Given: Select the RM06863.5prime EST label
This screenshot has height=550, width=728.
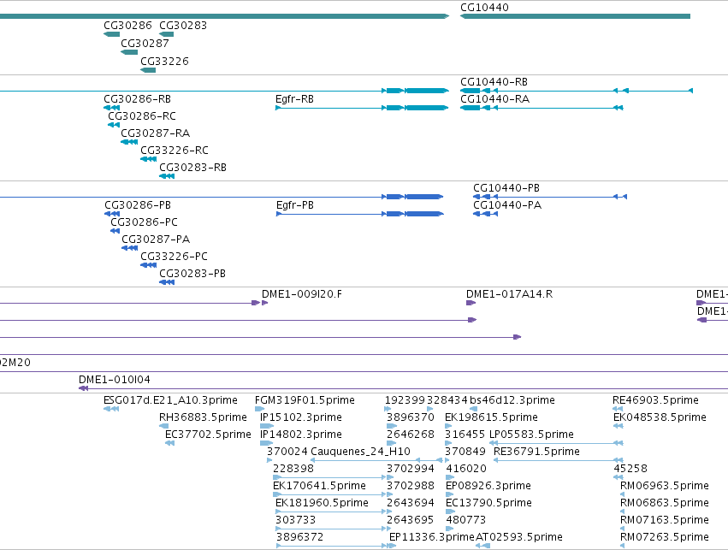Looking at the screenshot, I should 665,503.
